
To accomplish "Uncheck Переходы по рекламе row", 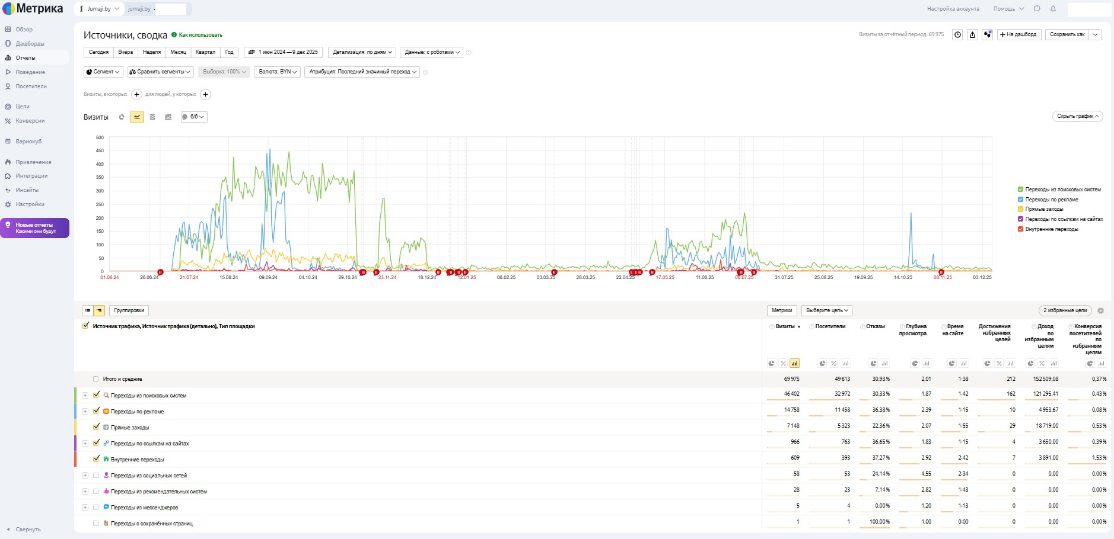I will 96,411.
